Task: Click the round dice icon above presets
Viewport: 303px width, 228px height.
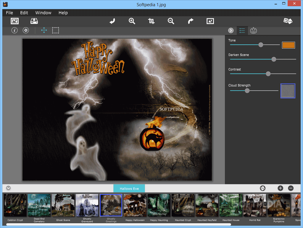Action: (x=263, y=188)
